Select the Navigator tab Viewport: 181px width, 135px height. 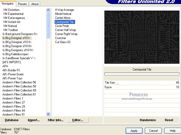coord(8,4)
